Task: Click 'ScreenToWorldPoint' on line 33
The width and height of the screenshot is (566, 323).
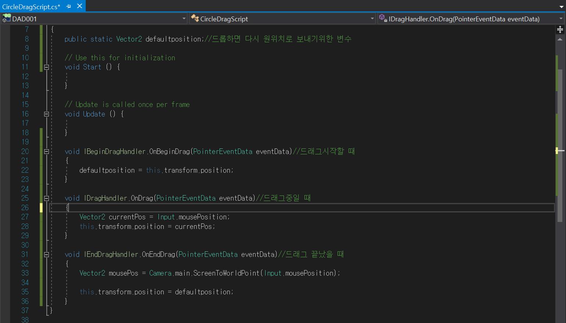Action: (227, 273)
